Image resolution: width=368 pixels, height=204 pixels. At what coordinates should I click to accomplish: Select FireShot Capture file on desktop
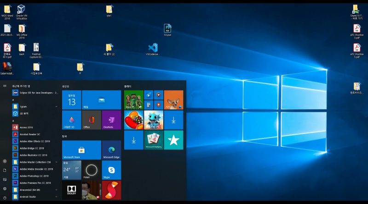pyautogui.click(x=36, y=50)
